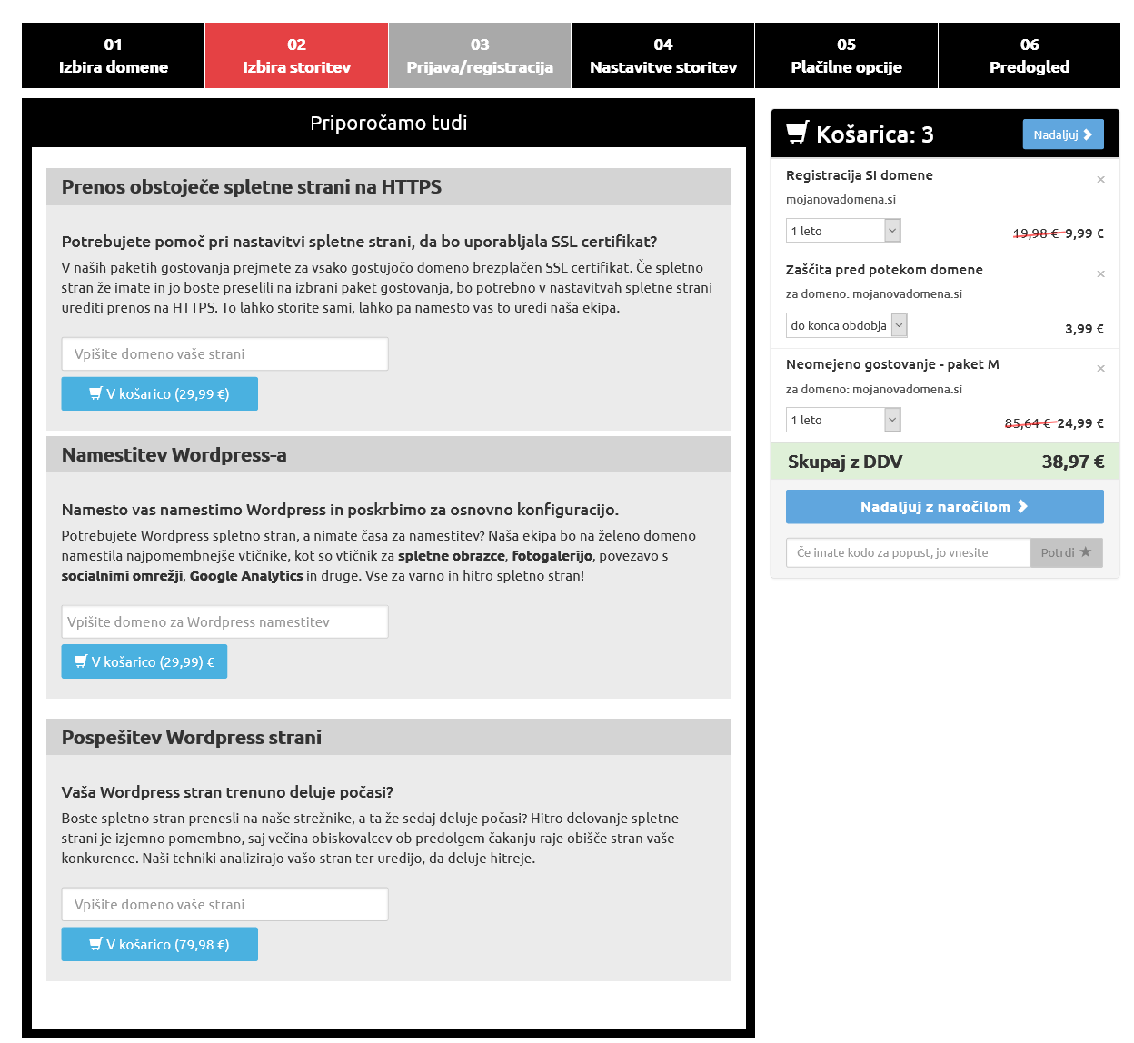This screenshot has height=1043, width=1134.
Task: Click price 9,99 € for SI domain
Action: (1084, 233)
